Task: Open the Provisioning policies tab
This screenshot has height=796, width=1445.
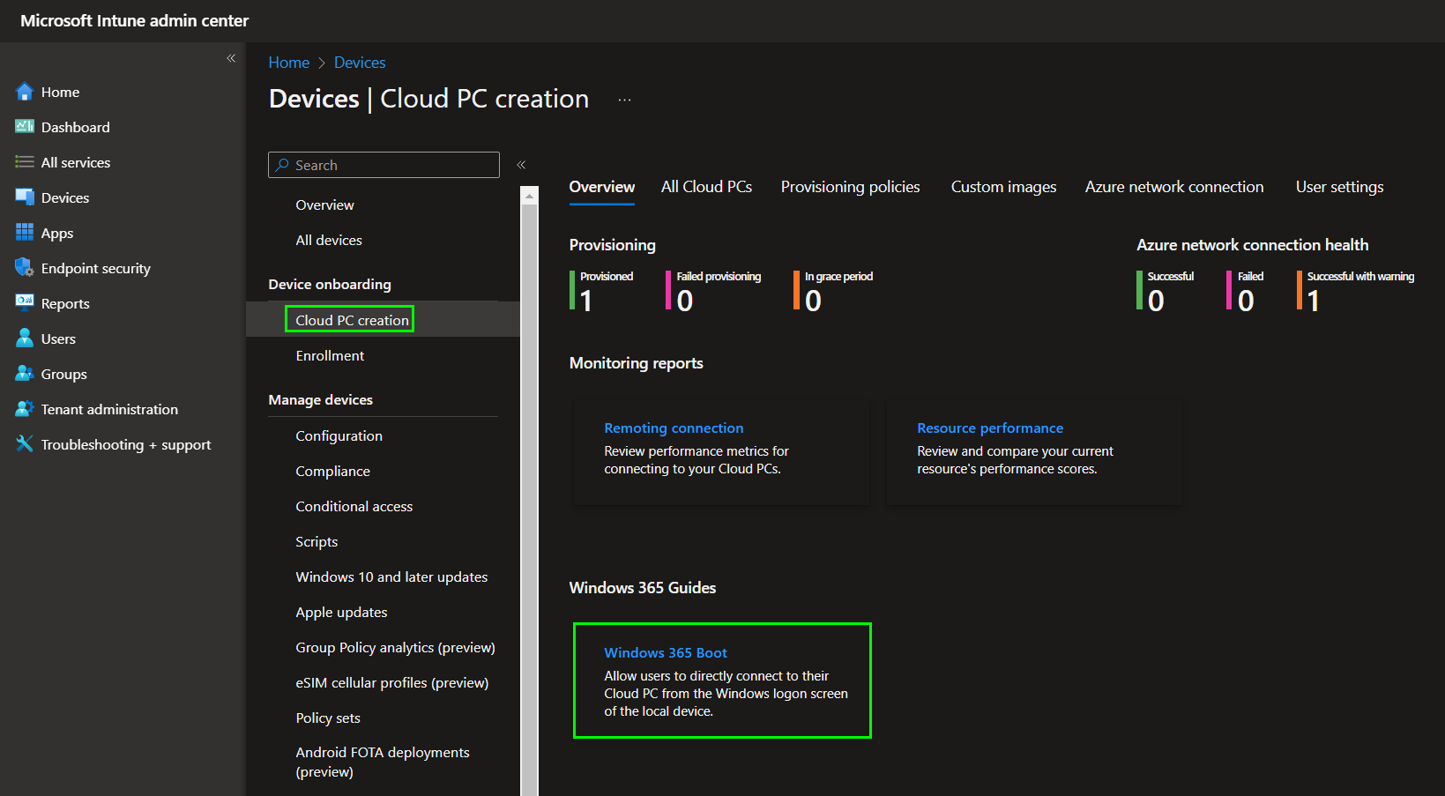Action: click(850, 187)
